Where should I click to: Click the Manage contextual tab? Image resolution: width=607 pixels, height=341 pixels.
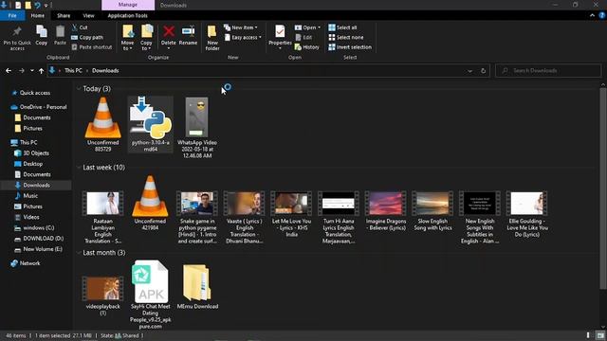128,5
